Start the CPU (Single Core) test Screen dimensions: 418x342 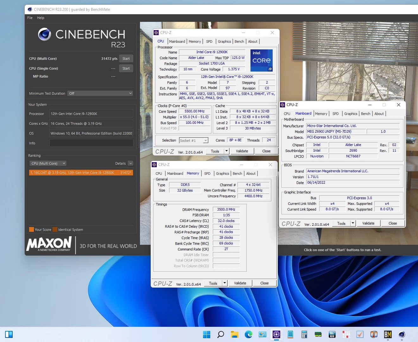(126, 68)
